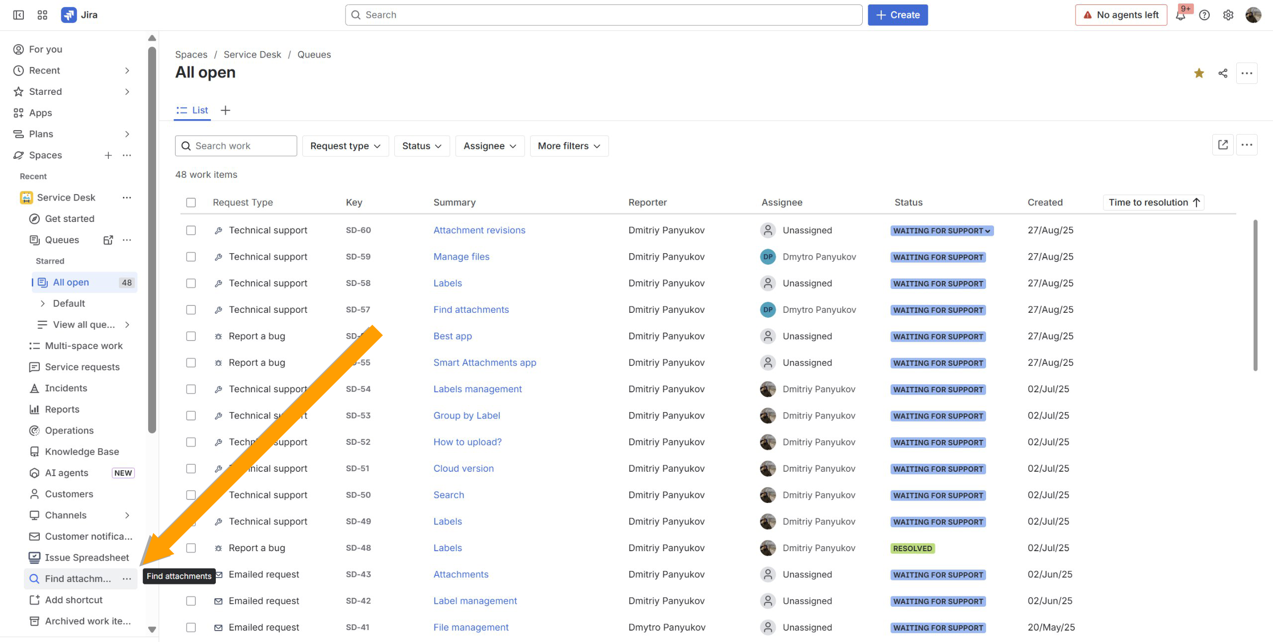The width and height of the screenshot is (1273, 642).
Task: Open queues in new window icon
Action: tap(108, 240)
